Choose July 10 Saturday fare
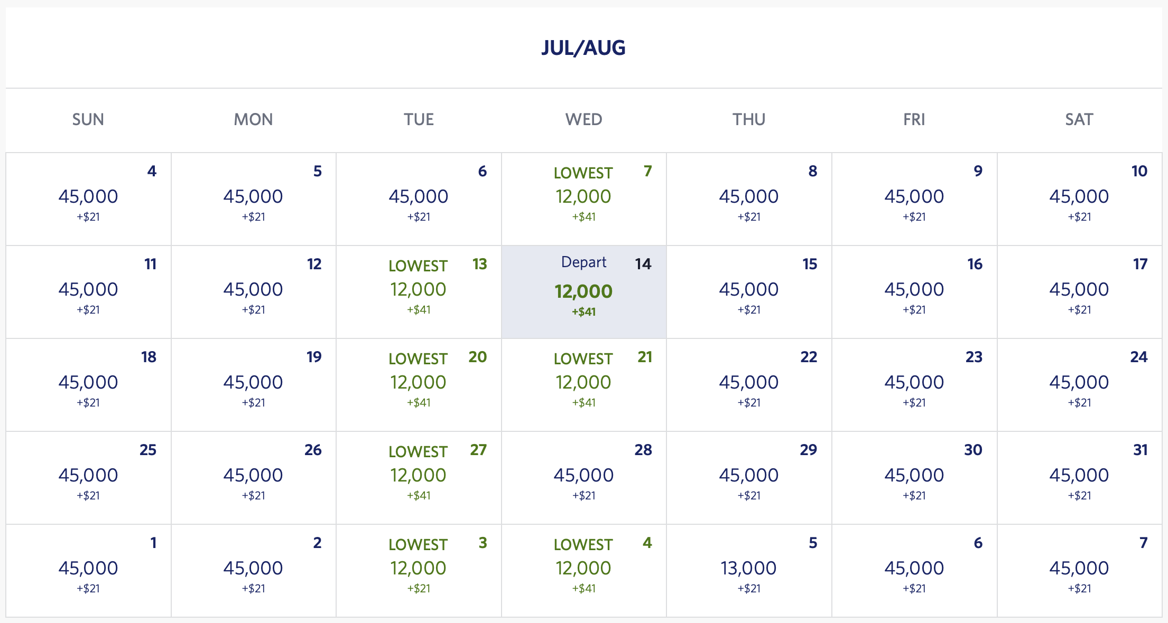Image resolution: width=1168 pixels, height=623 pixels. pyautogui.click(x=1079, y=198)
